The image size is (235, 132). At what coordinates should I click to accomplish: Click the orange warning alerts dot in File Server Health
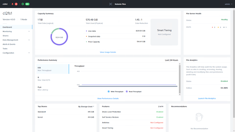point(218,27)
